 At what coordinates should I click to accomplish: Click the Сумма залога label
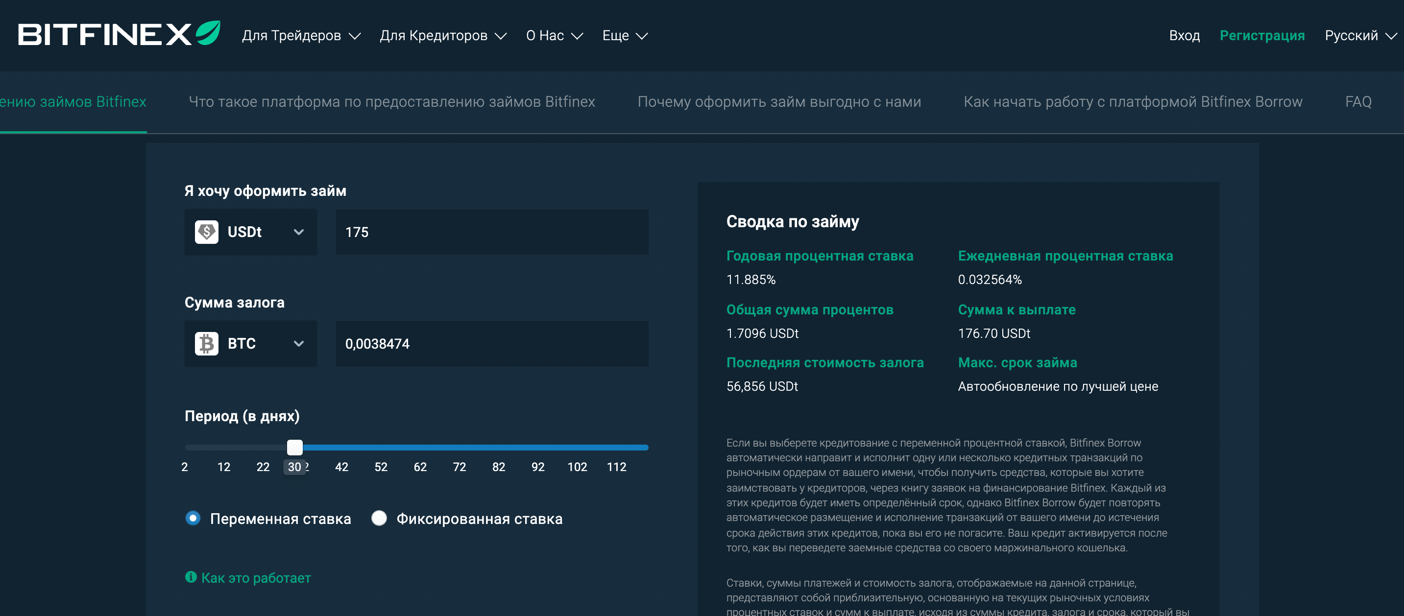click(x=234, y=303)
